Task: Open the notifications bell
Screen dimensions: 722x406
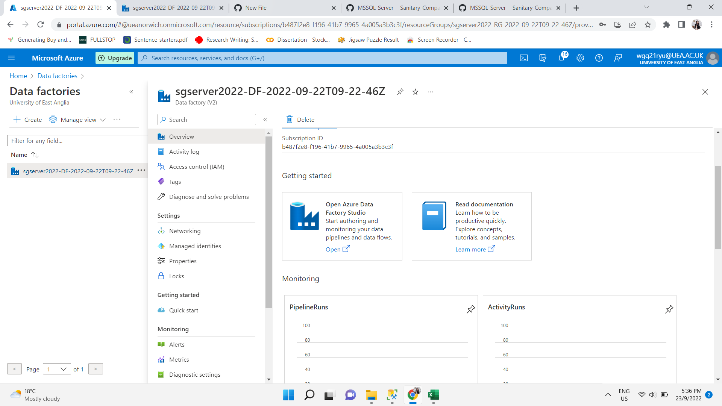Action: point(561,58)
